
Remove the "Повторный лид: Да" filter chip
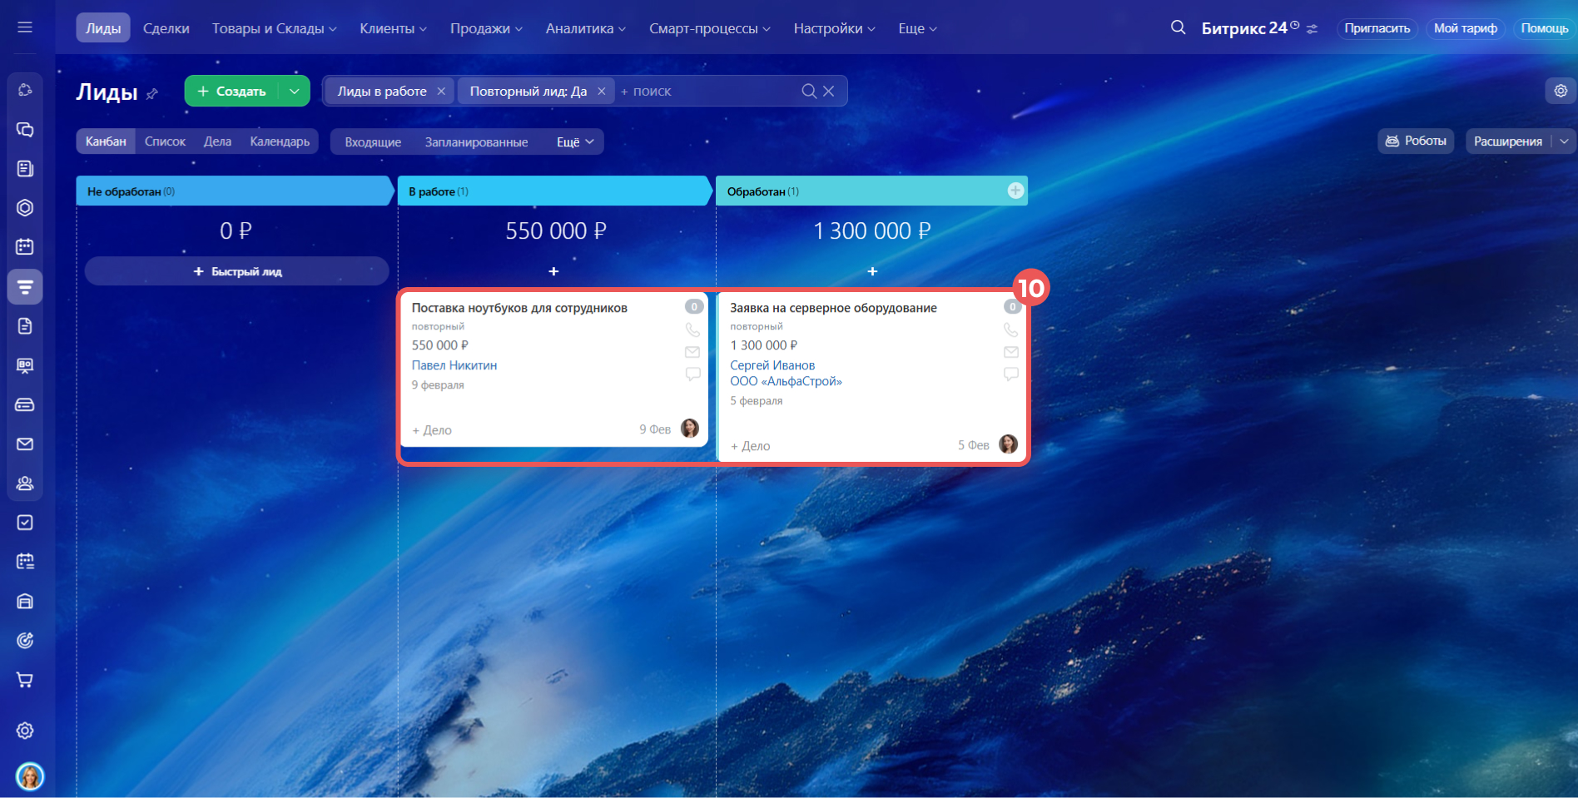(601, 92)
